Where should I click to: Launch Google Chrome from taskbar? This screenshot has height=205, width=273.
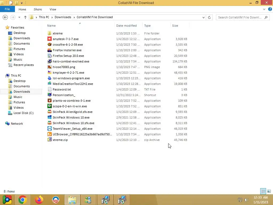coord(23,200)
